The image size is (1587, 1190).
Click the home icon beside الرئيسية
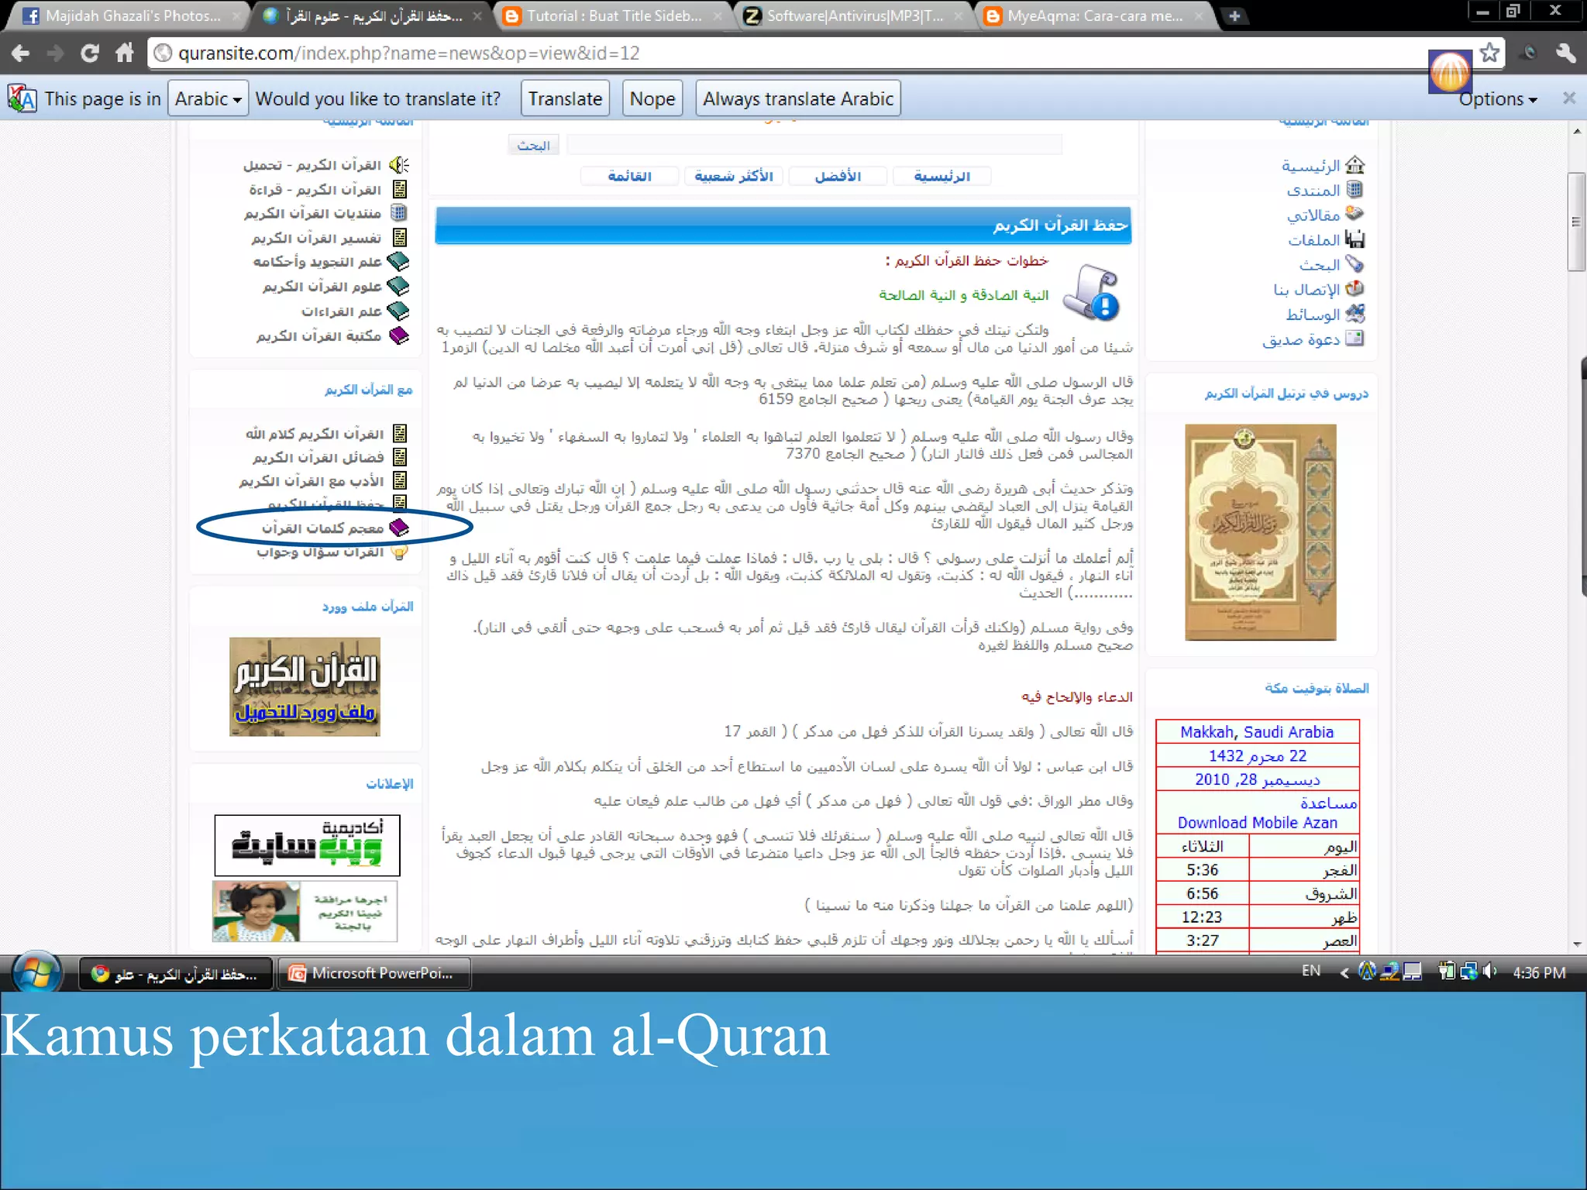pyautogui.click(x=1355, y=165)
